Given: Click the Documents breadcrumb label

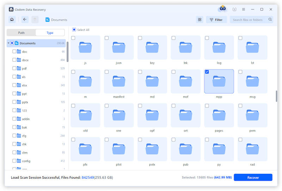Looking at the screenshot, I should coord(59,20).
